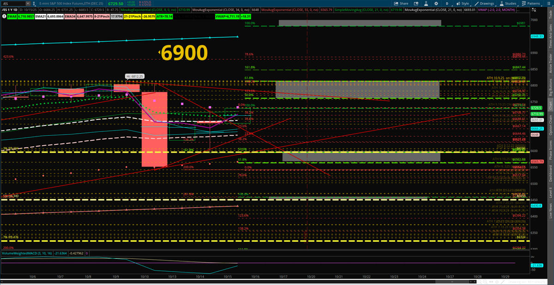
Task: Click the 6565.79 red price axis tag
Action: (x=537, y=161)
